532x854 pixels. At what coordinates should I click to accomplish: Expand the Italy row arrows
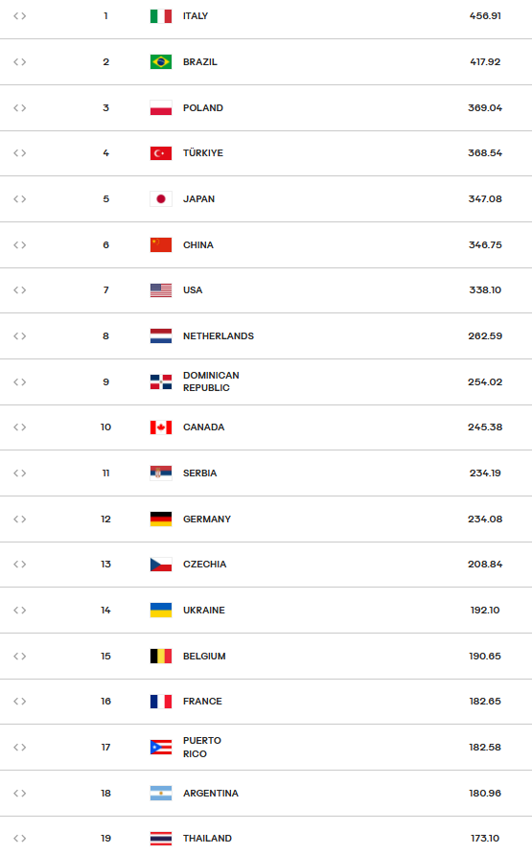19,16
